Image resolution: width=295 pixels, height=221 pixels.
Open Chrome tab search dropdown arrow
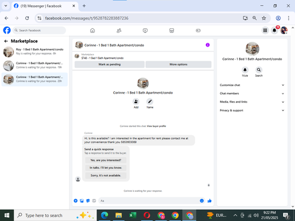point(6,6)
